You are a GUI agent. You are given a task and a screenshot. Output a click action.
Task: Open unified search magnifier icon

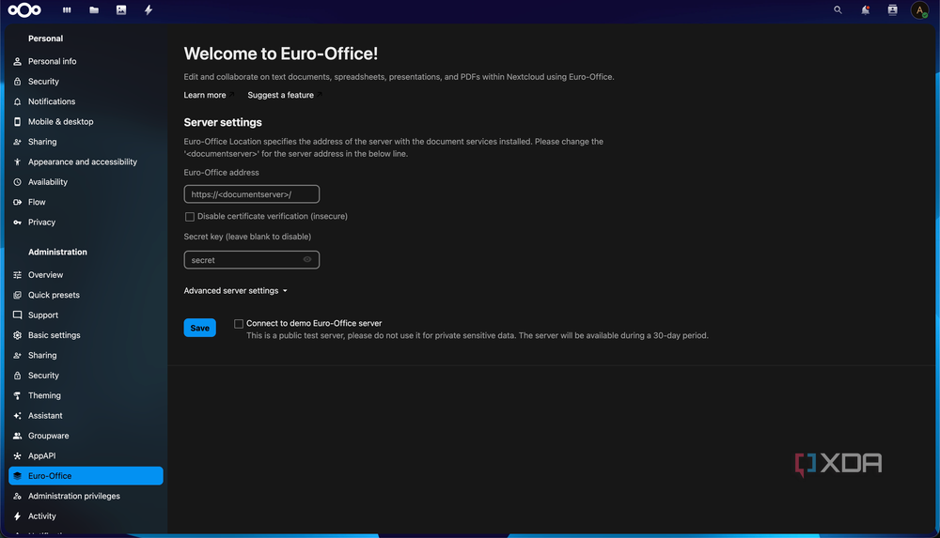[838, 10]
